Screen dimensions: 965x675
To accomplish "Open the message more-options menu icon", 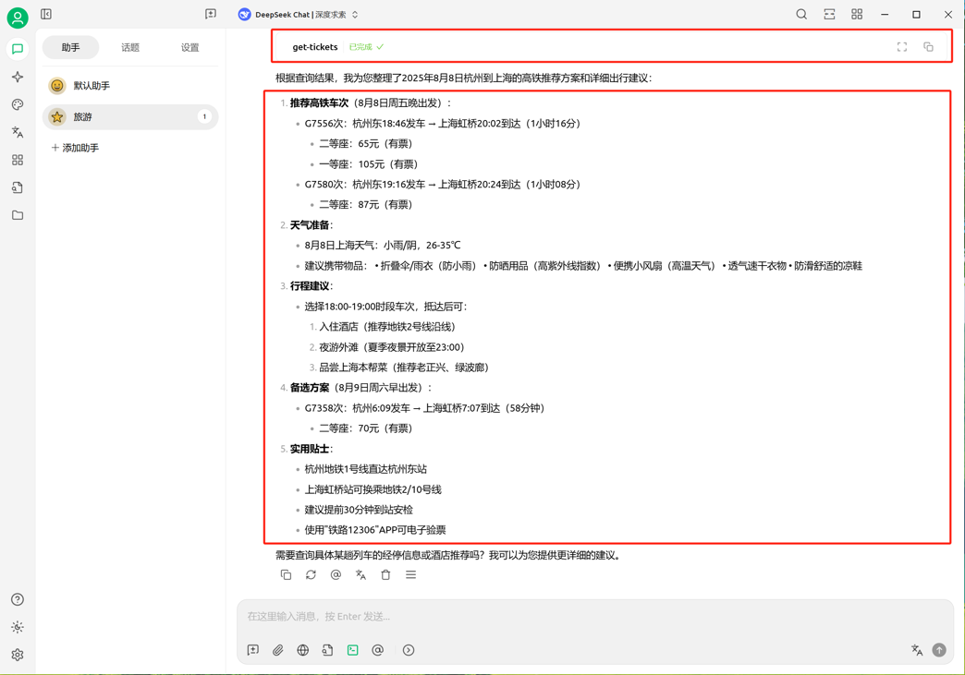I will 410,574.
